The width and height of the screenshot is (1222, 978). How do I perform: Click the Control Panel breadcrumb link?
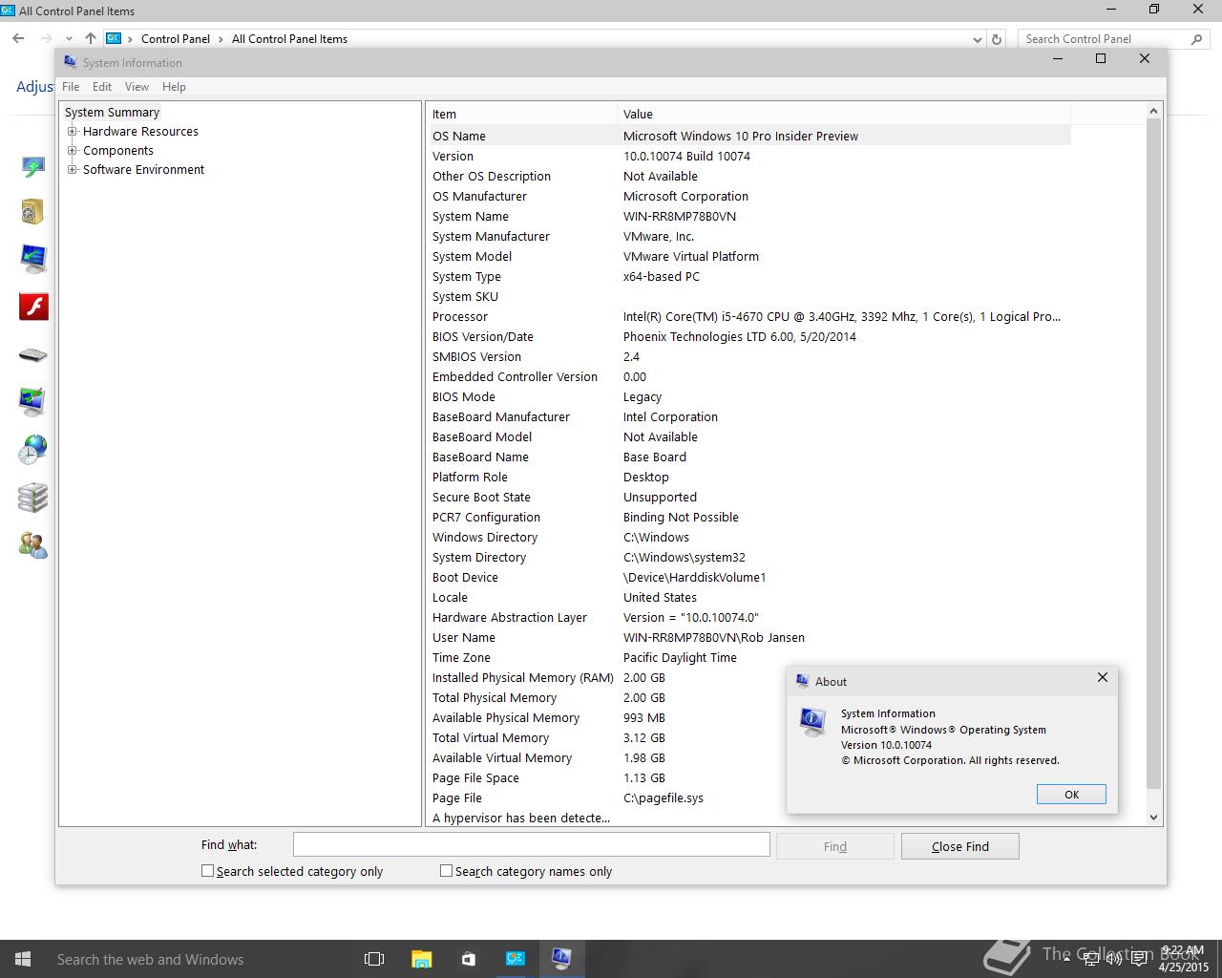[x=176, y=39]
